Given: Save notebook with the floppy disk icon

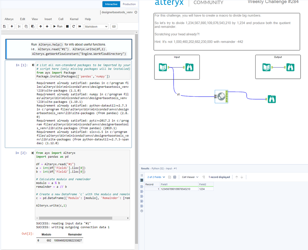Looking at the screenshot, I should 5,26.
